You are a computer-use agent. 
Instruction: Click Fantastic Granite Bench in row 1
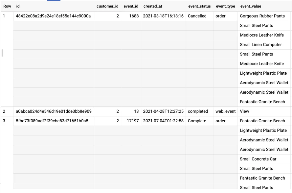tap(262, 102)
